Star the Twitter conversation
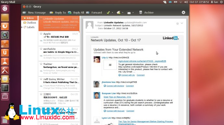The height and width of the screenshot is (125, 224). pos(41,64)
